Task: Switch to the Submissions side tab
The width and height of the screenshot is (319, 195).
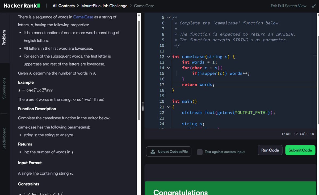Action: [4, 88]
